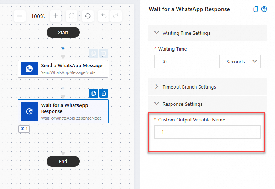This screenshot has height=189, width=275.
Task: Click the Waiting Time label
Action: [172, 49]
